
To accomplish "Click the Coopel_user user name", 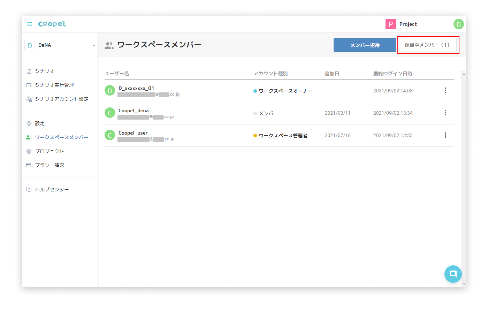I will pyautogui.click(x=133, y=133).
